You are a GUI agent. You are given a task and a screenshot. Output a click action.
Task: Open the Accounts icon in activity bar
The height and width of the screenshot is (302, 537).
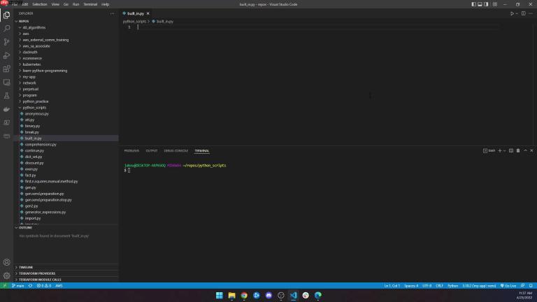pos(6,262)
